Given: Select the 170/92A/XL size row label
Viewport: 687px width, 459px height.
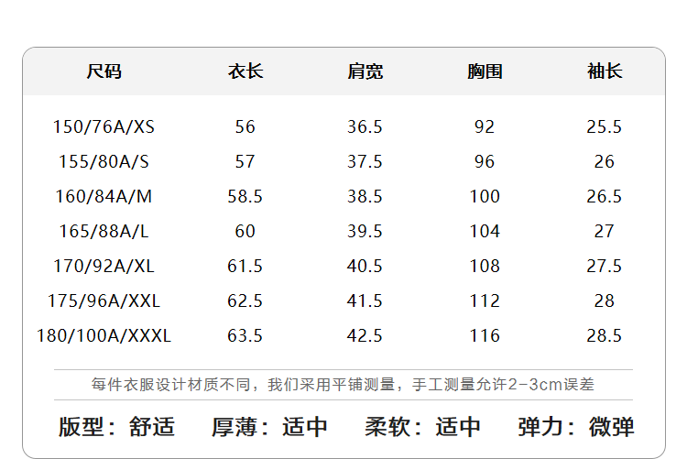Looking at the screenshot, I should pyautogui.click(x=104, y=266).
